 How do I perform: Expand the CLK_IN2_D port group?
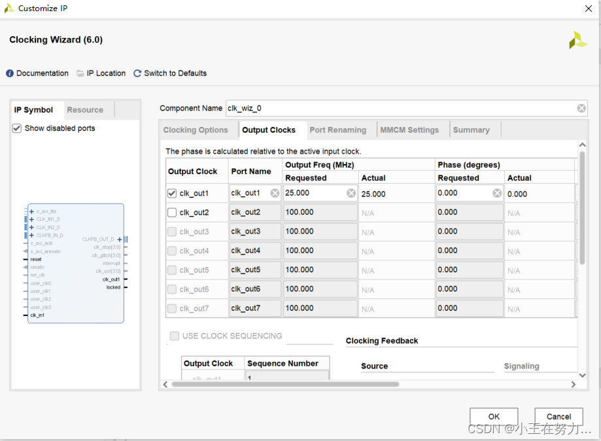(32, 228)
